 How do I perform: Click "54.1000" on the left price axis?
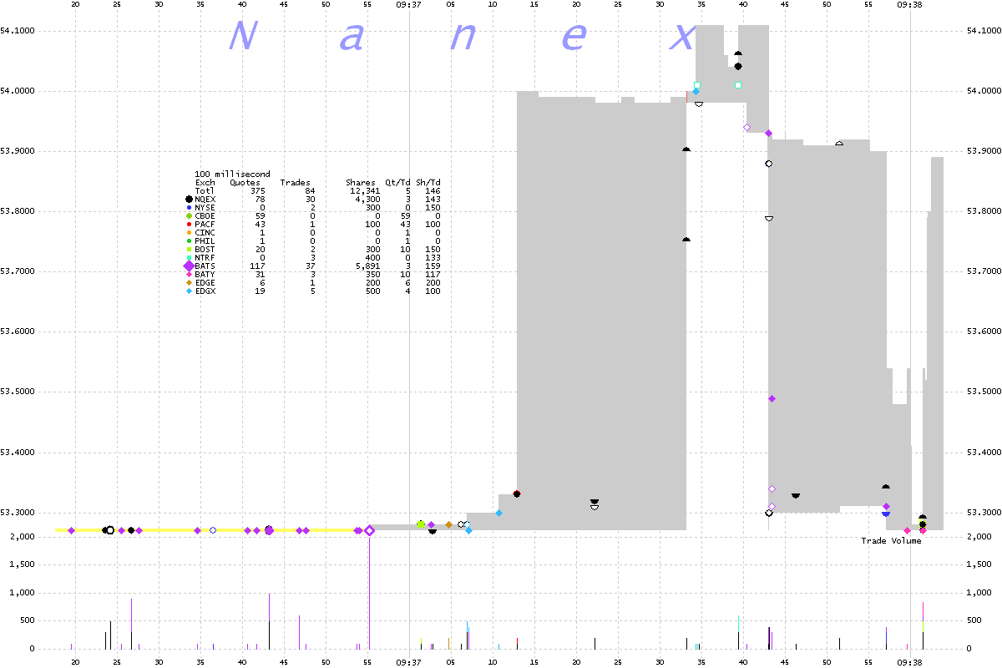pyautogui.click(x=18, y=31)
